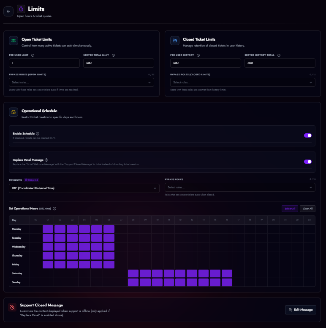Toggle Sunday hour 16 cell
Screen dimensions: 326x328
coord(227,282)
